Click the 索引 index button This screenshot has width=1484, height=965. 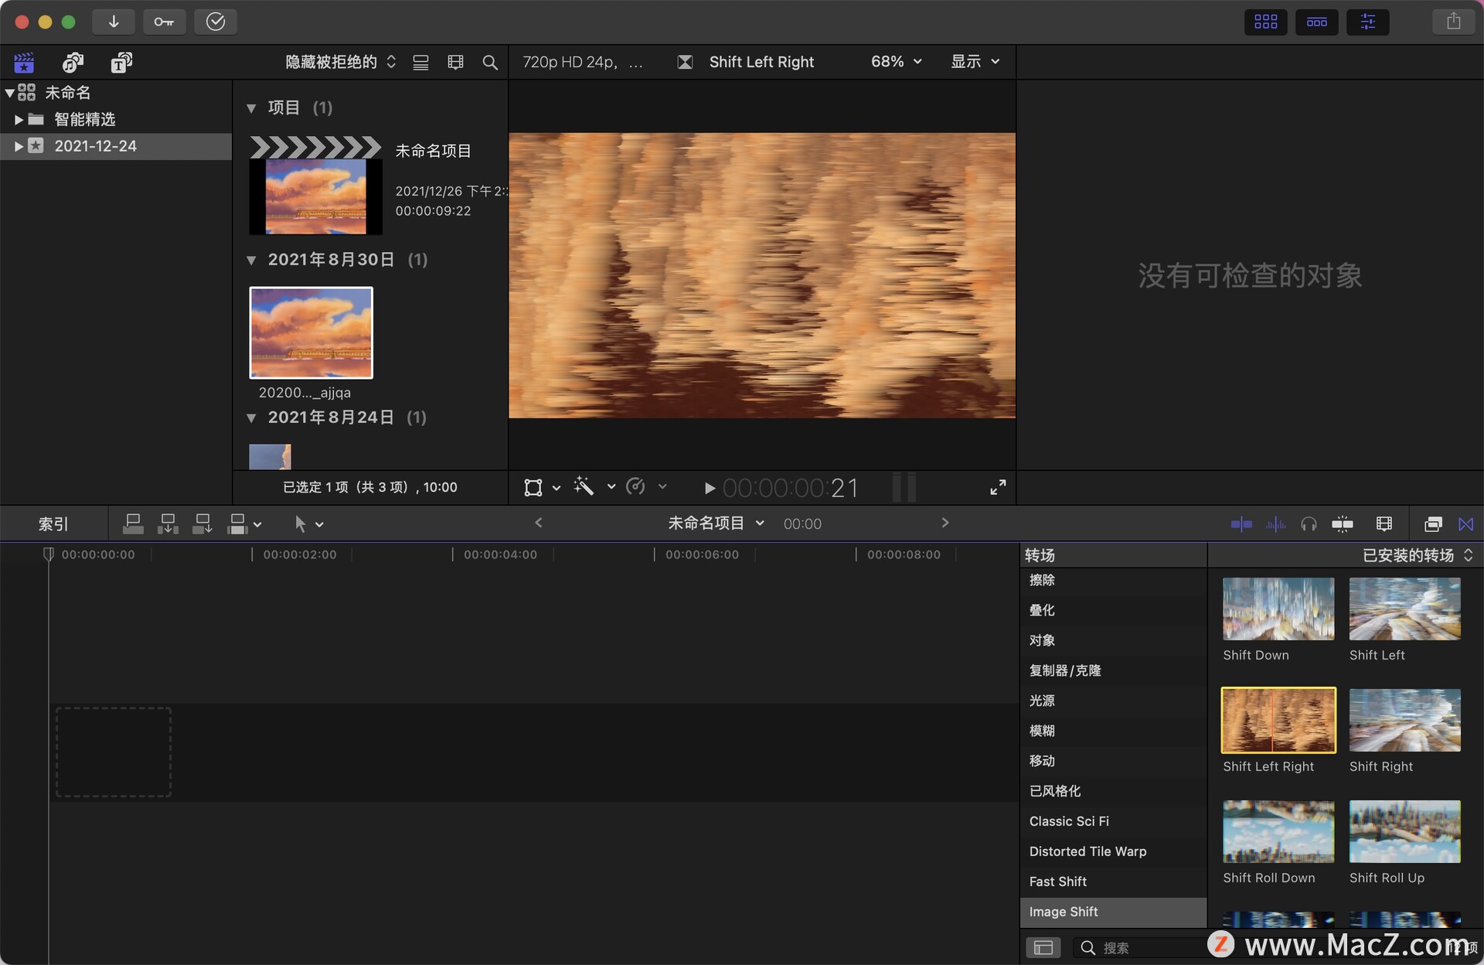(53, 524)
